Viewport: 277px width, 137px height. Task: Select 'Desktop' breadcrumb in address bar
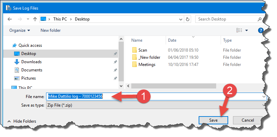click(x=82, y=19)
